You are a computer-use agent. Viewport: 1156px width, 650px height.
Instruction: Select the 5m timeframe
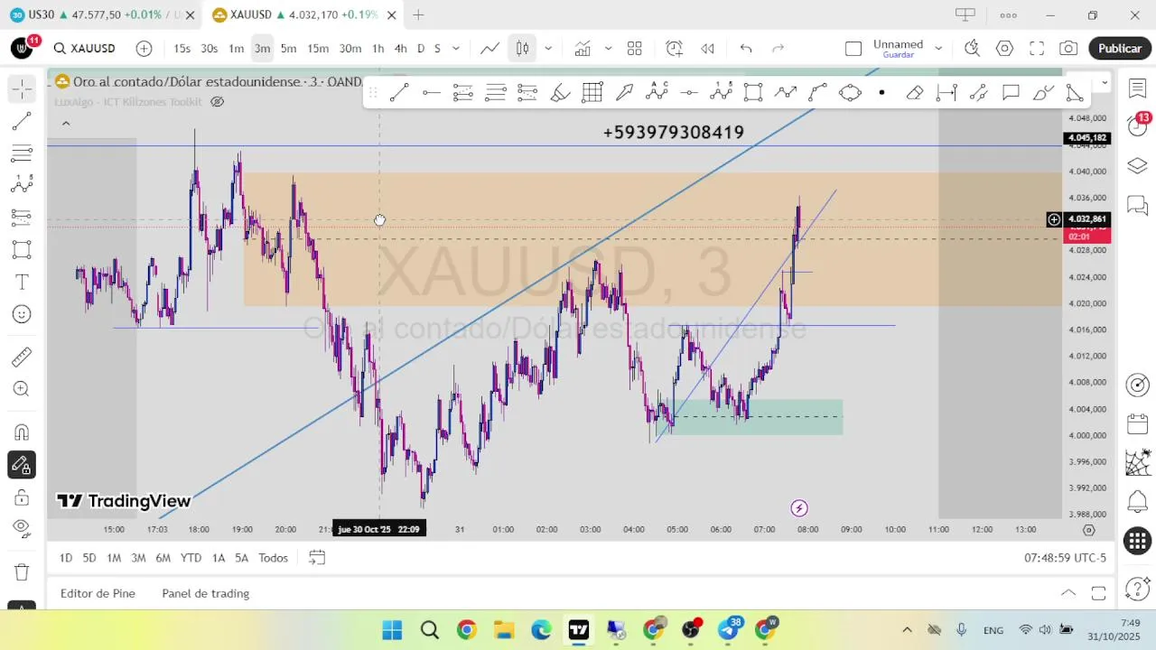288,49
